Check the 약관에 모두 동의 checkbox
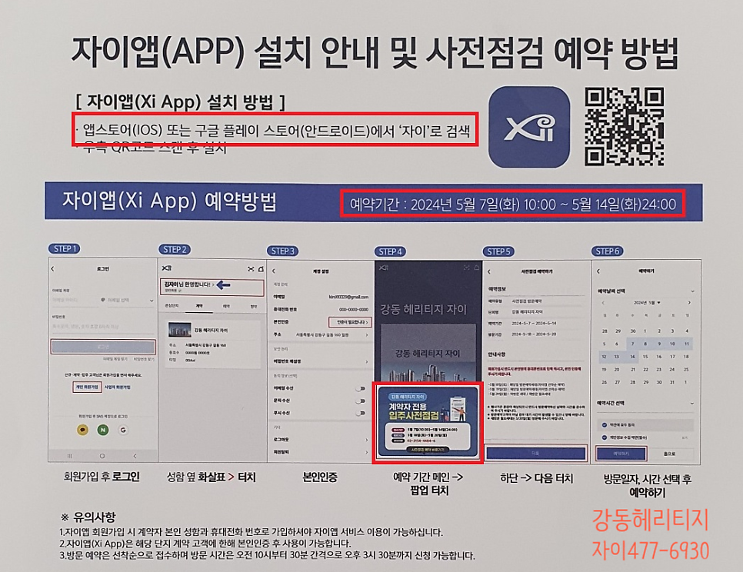The height and width of the screenshot is (572, 743). pos(604,424)
